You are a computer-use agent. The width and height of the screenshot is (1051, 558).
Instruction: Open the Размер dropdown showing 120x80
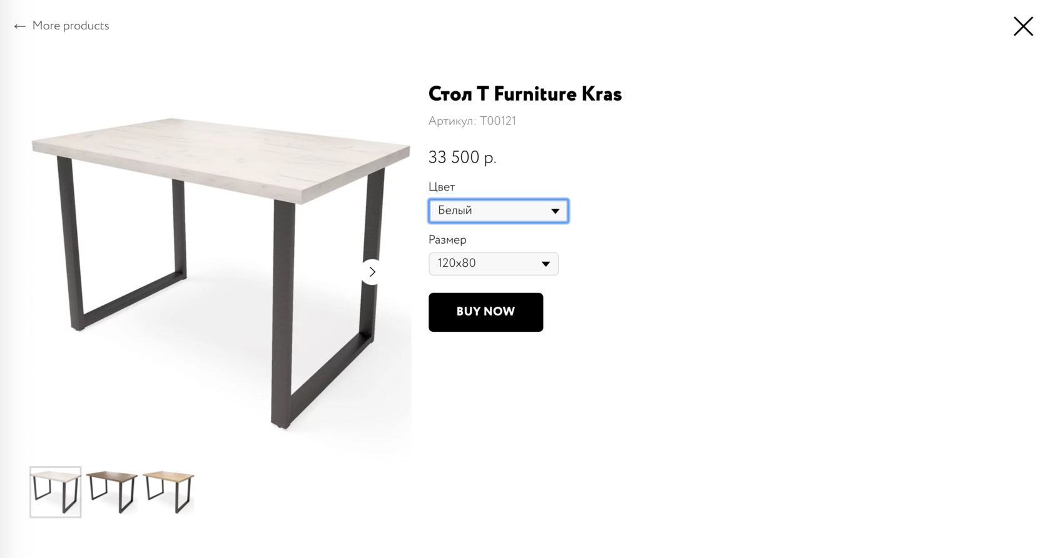tap(493, 264)
